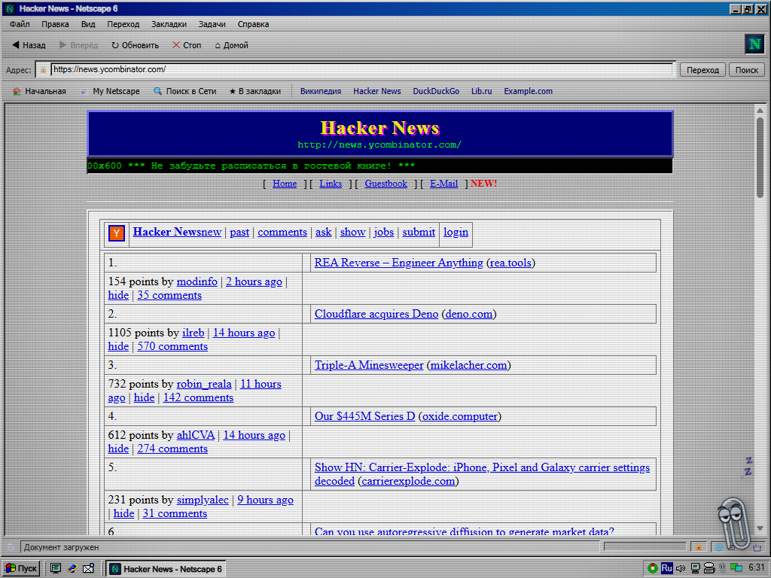The image size is (771, 578).
Task: Click the Clippy paperclip assistant
Action: tap(733, 522)
